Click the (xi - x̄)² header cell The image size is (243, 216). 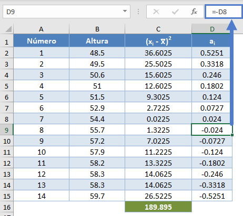tap(158, 41)
